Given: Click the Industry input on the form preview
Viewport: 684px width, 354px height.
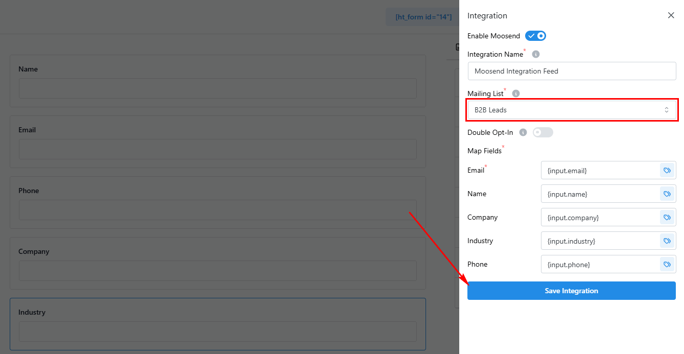Looking at the screenshot, I should [x=218, y=332].
